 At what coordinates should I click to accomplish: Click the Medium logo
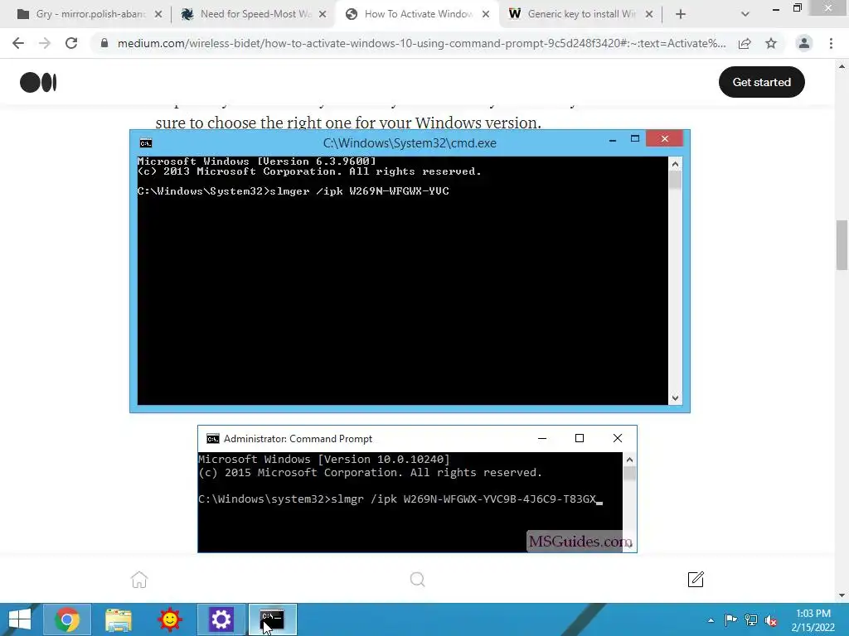click(38, 82)
